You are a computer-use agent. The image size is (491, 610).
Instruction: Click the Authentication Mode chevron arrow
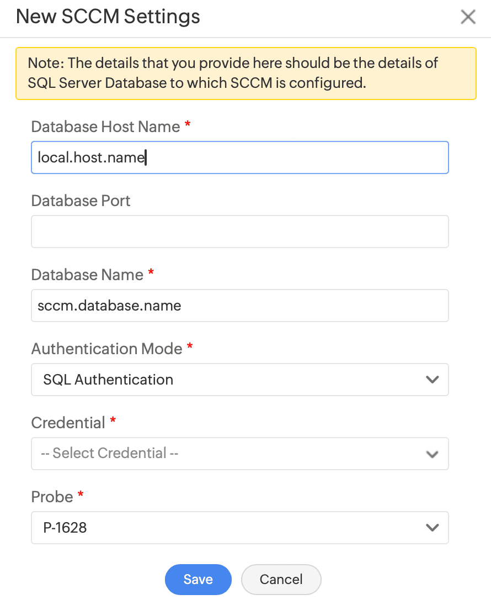[x=432, y=380]
